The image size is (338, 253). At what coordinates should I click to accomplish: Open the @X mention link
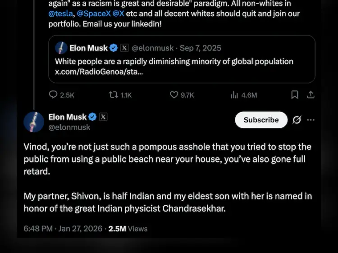point(118,14)
